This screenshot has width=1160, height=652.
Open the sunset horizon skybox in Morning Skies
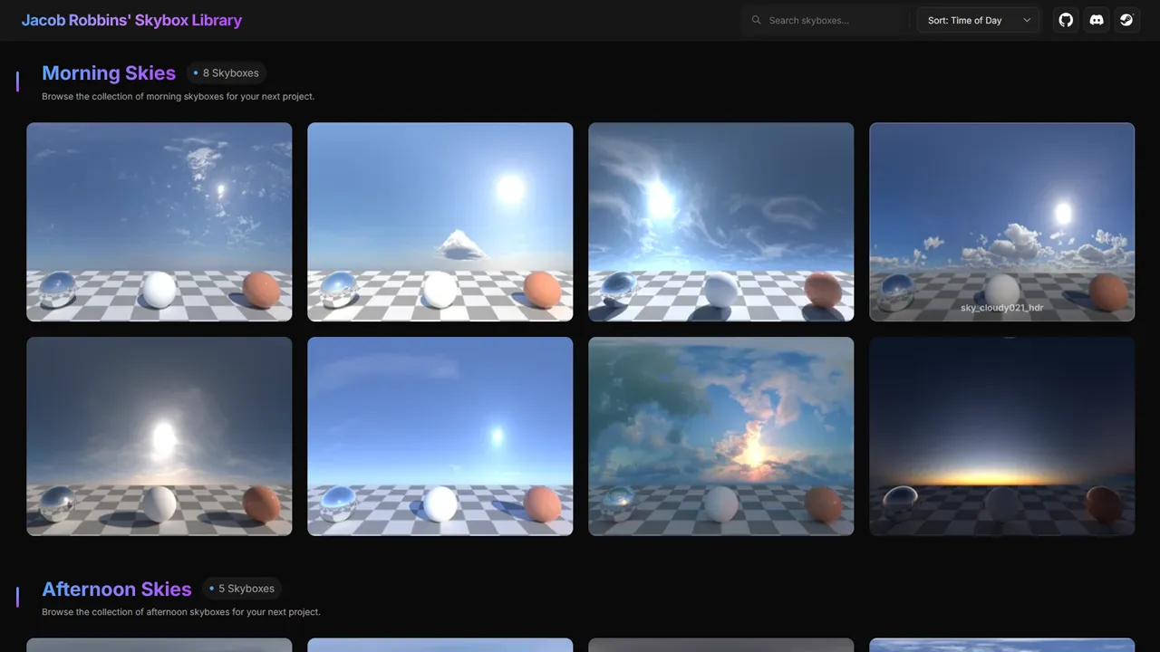1001,436
